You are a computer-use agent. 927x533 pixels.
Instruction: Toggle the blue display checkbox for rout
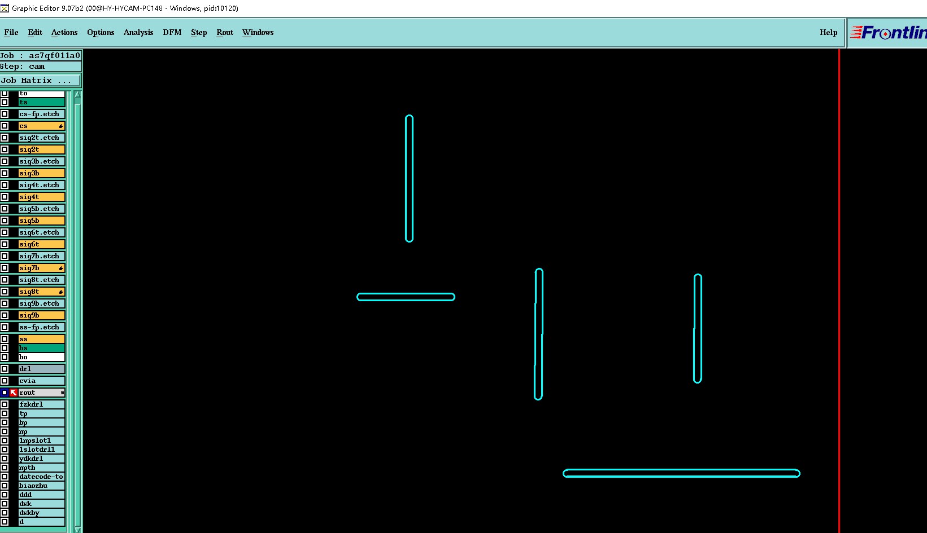(5, 393)
